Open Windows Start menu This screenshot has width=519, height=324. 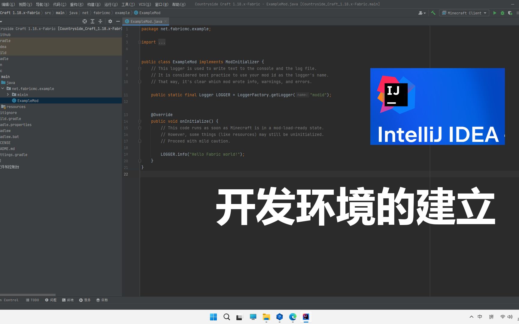click(213, 317)
